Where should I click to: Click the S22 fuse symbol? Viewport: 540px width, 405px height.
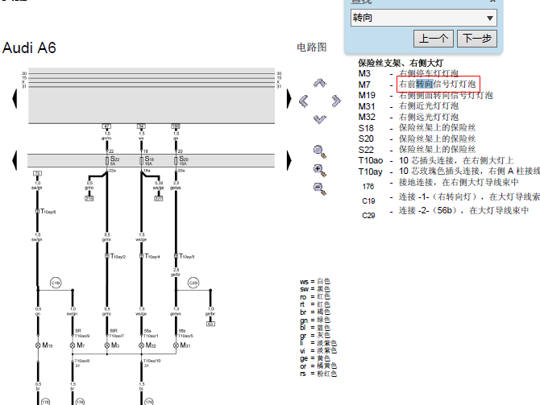106,160
